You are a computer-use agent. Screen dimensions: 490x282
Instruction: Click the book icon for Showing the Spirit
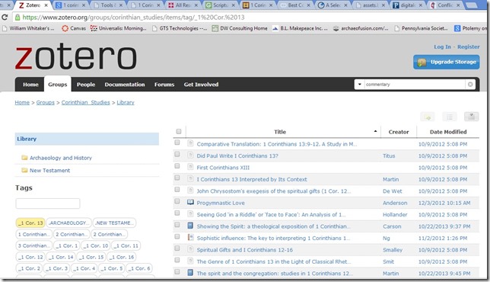click(190, 226)
